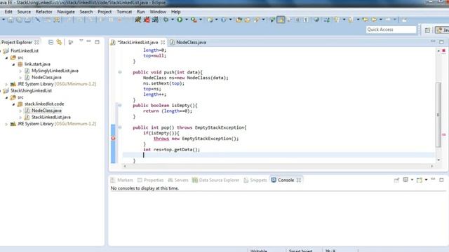Select StackLinkedList.java in Project Explorer
The height and width of the screenshot is (252, 449).
[51, 118]
